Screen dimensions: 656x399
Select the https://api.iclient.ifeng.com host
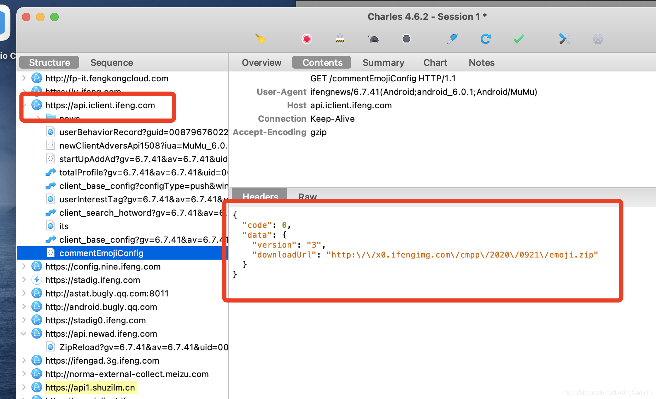point(100,105)
